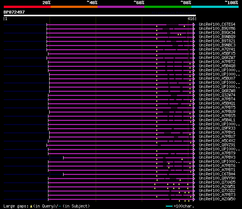Select the UniRef100_A7QY41 label

tap(217, 50)
